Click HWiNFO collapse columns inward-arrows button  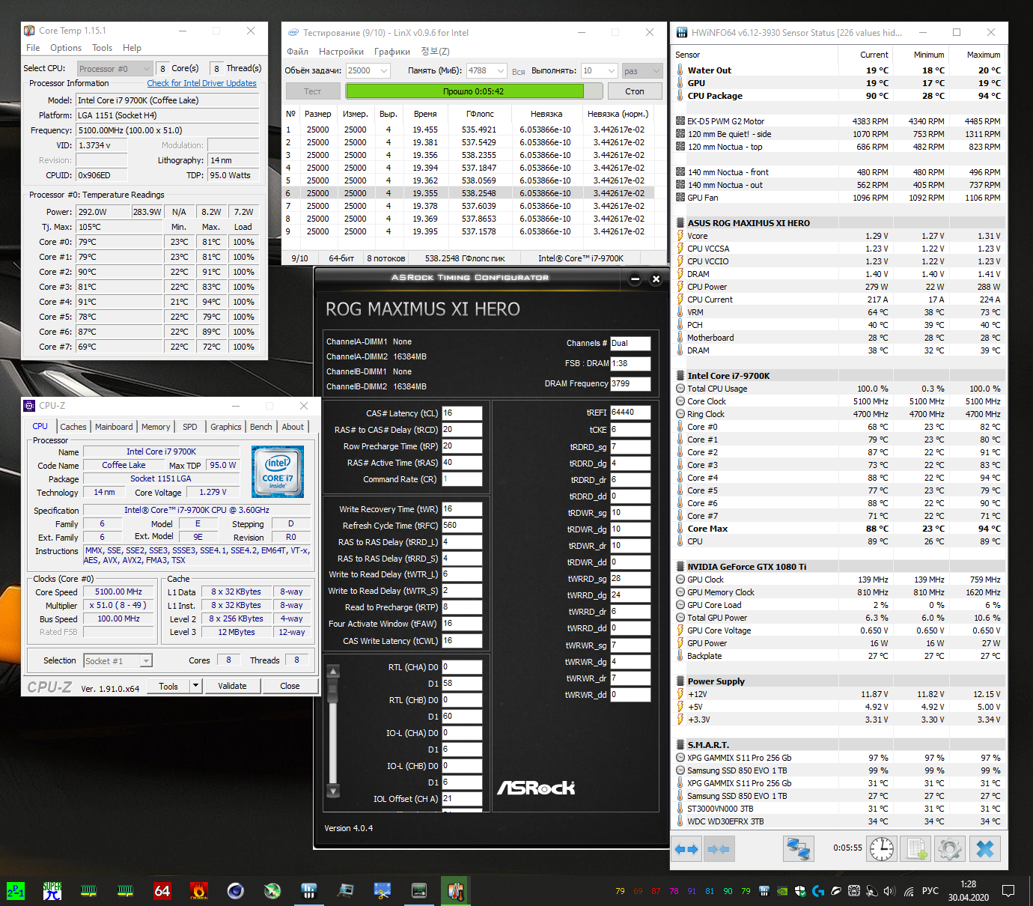tap(719, 849)
